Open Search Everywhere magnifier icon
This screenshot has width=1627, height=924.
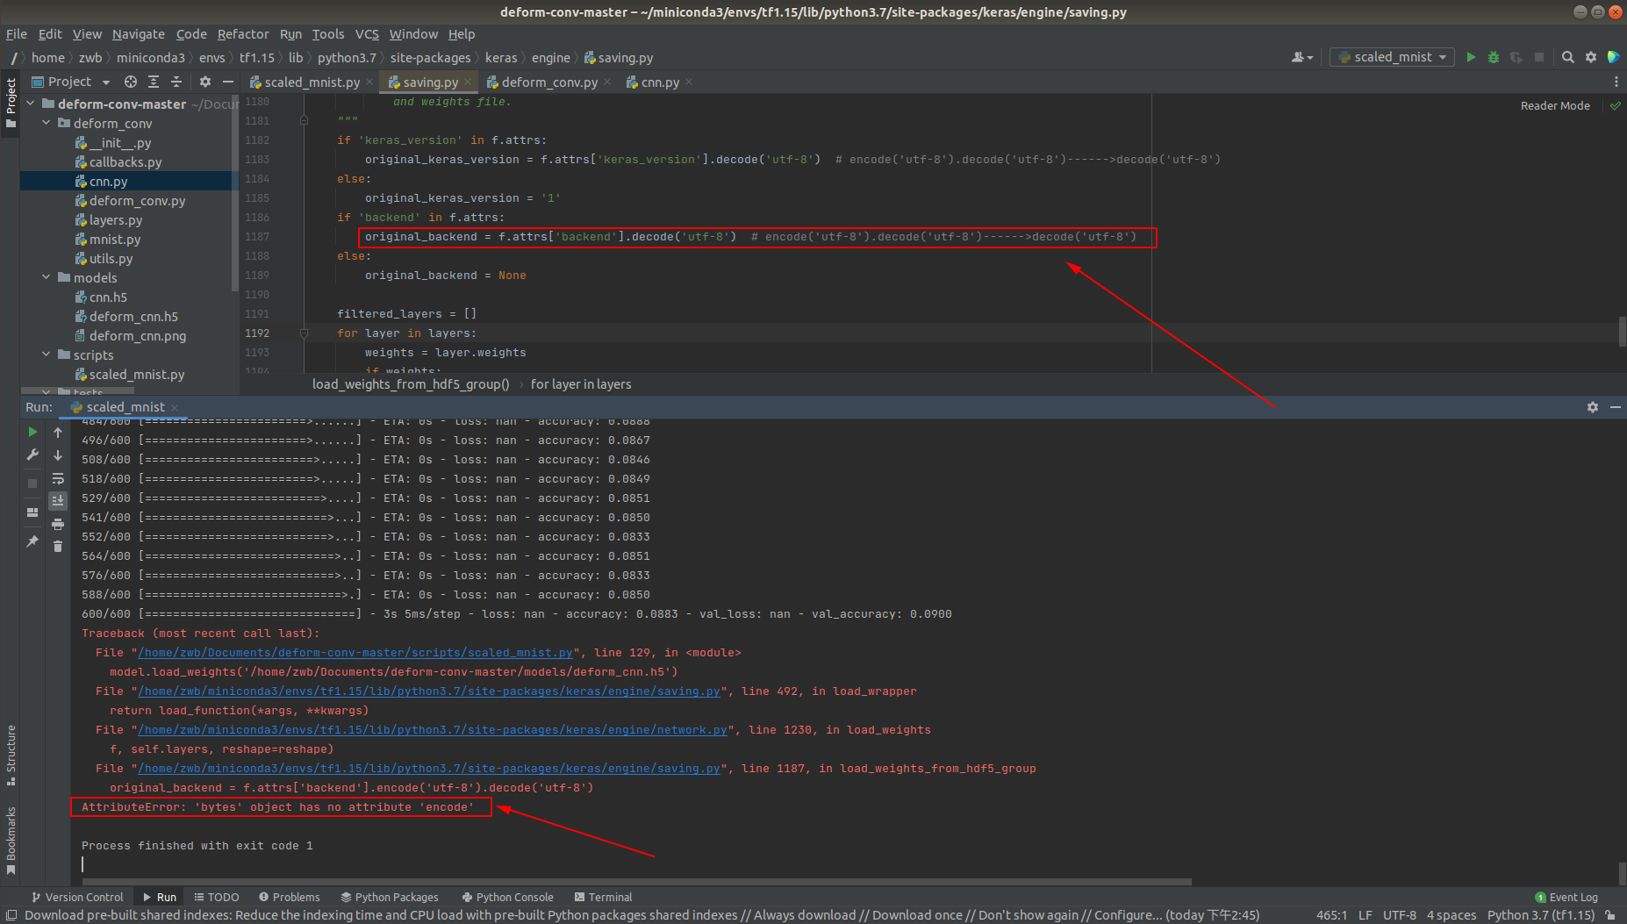[1567, 57]
